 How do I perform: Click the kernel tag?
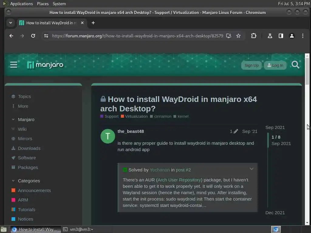[x=181, y=116]
